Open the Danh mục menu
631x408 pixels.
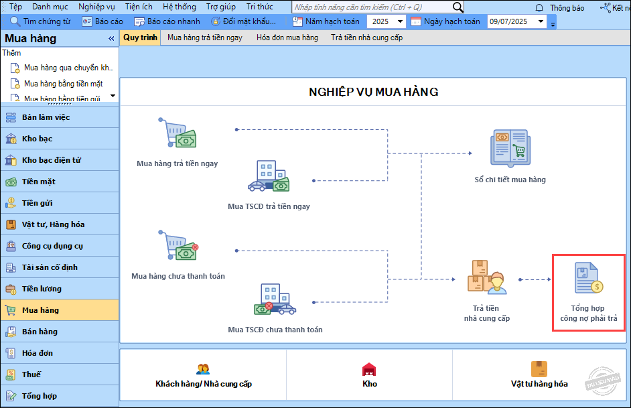[x=50, y=7]
